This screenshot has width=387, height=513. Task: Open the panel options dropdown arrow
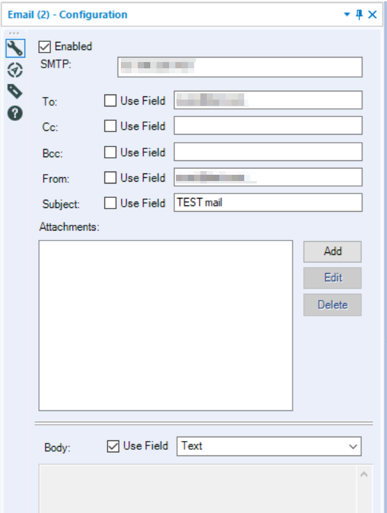click(347, 14)
